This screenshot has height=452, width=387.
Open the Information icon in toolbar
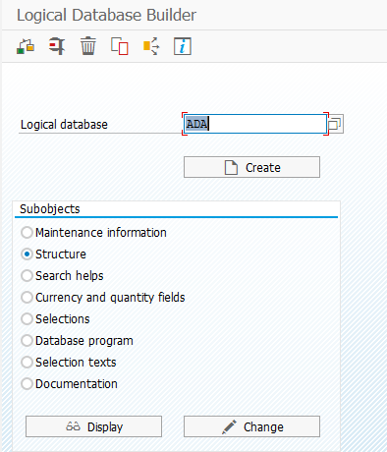(183, 46)
